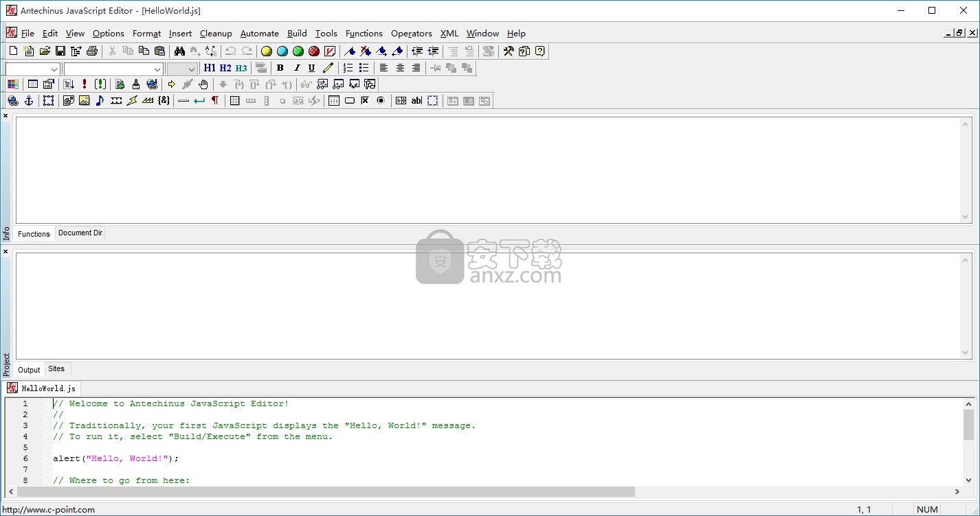This screenshot has height=516, width=980.
Task: Open help via question mark icon
Action: pos(540,51)
